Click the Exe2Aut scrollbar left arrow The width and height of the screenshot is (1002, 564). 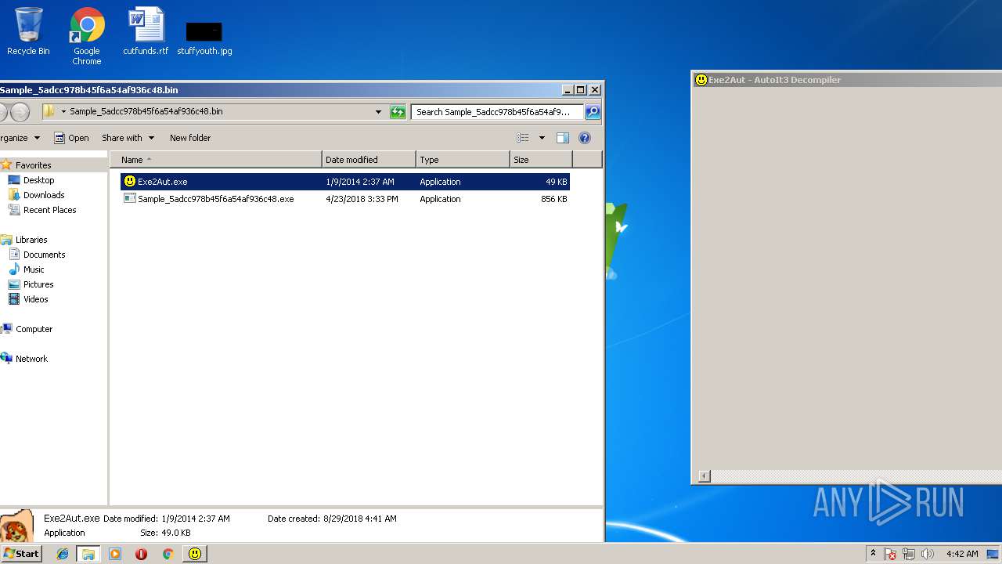coord(704,476)
